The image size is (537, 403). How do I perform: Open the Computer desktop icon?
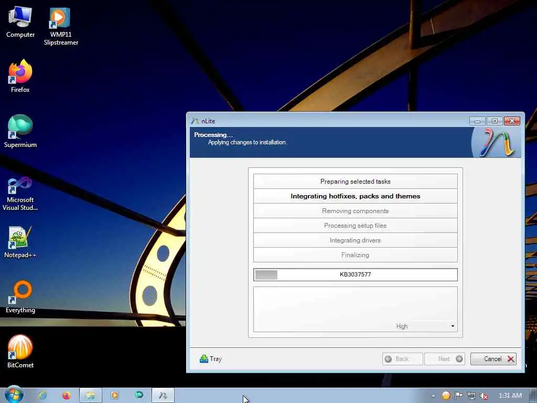pyautogui.click(x=20, y=22)
